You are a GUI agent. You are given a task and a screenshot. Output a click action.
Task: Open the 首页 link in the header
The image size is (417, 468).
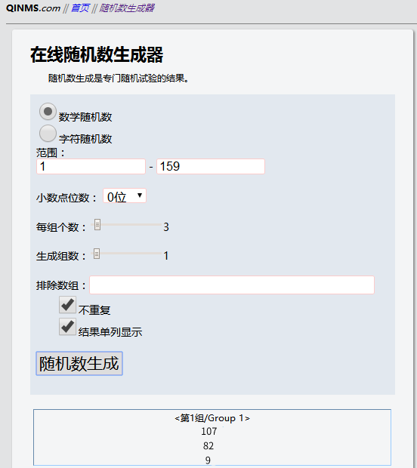point(80,8)
